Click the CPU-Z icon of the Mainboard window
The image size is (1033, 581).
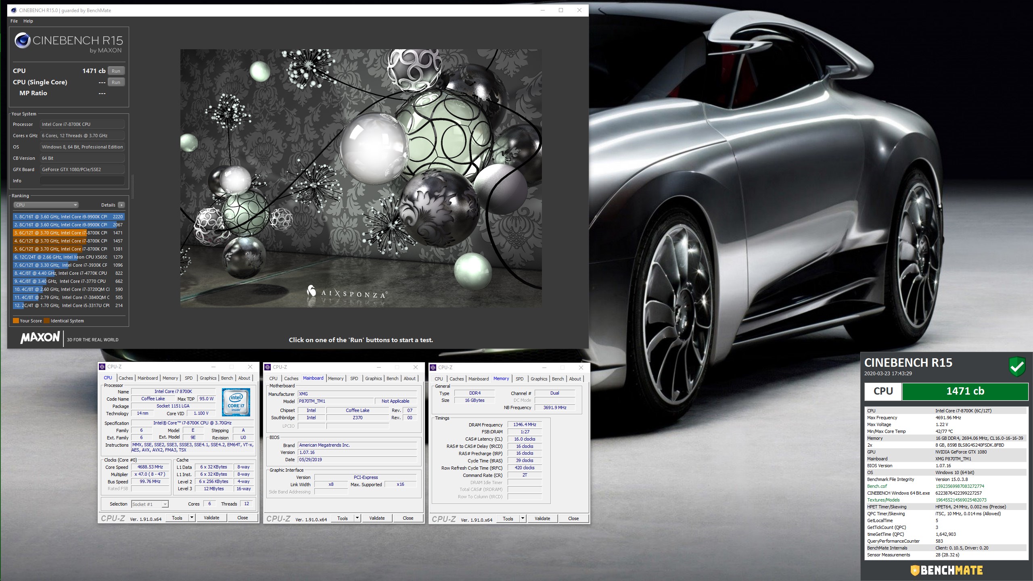click(268, 367)
